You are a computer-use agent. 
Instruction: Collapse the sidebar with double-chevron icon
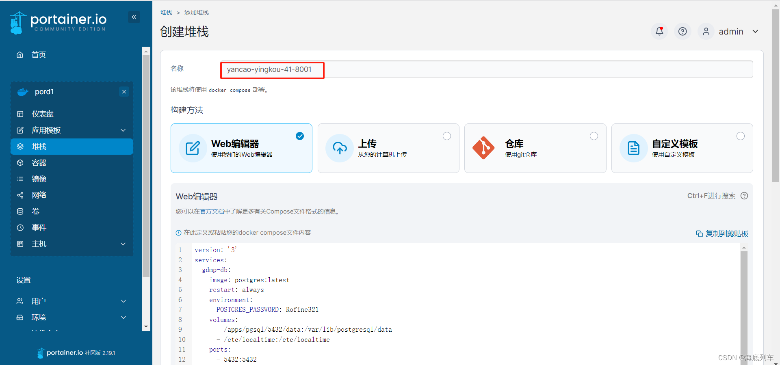tap(134, 17)
